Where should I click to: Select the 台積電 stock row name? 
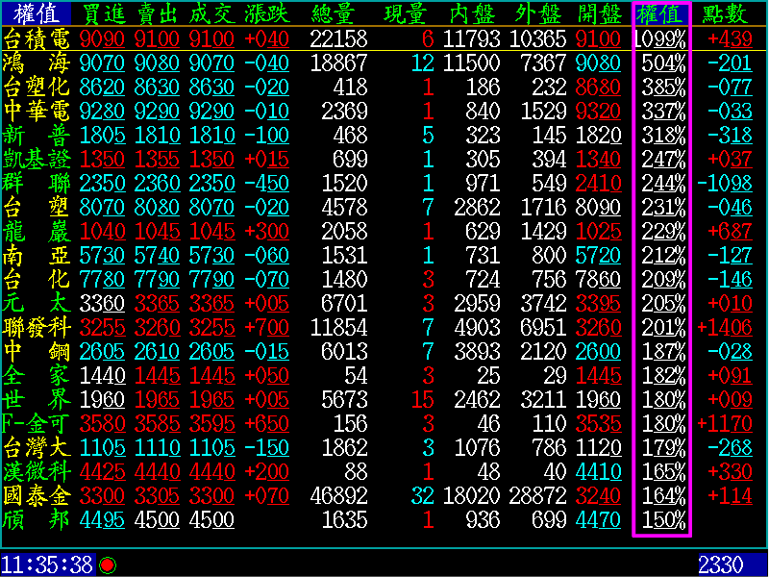[36, 38]
